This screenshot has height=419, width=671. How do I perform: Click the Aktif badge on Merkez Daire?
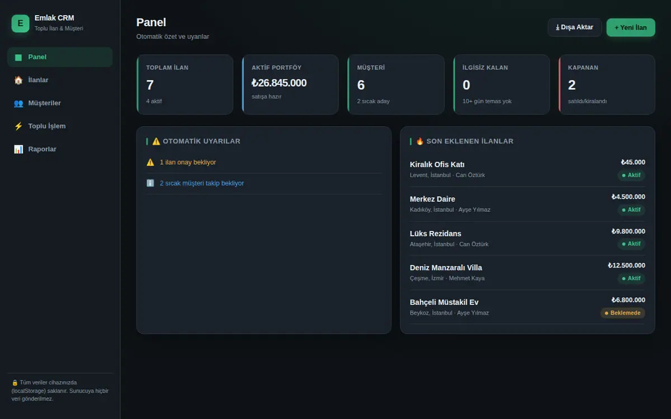coord(631,210)
